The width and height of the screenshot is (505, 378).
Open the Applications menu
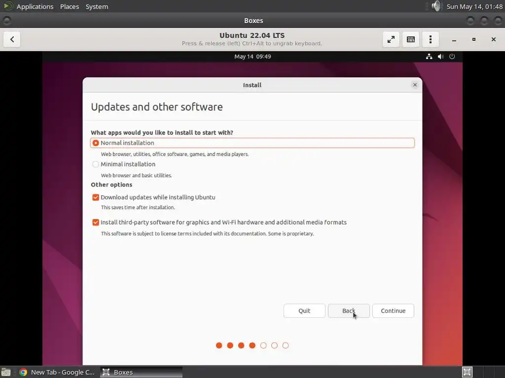(35, 6)
